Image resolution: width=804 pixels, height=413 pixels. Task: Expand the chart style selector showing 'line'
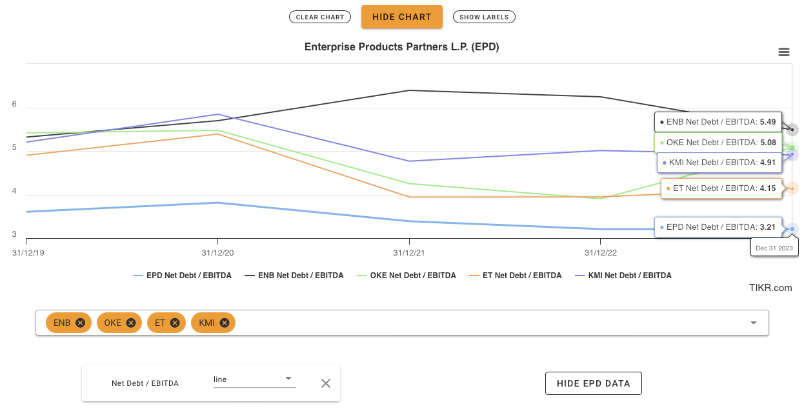coord(254,379)
